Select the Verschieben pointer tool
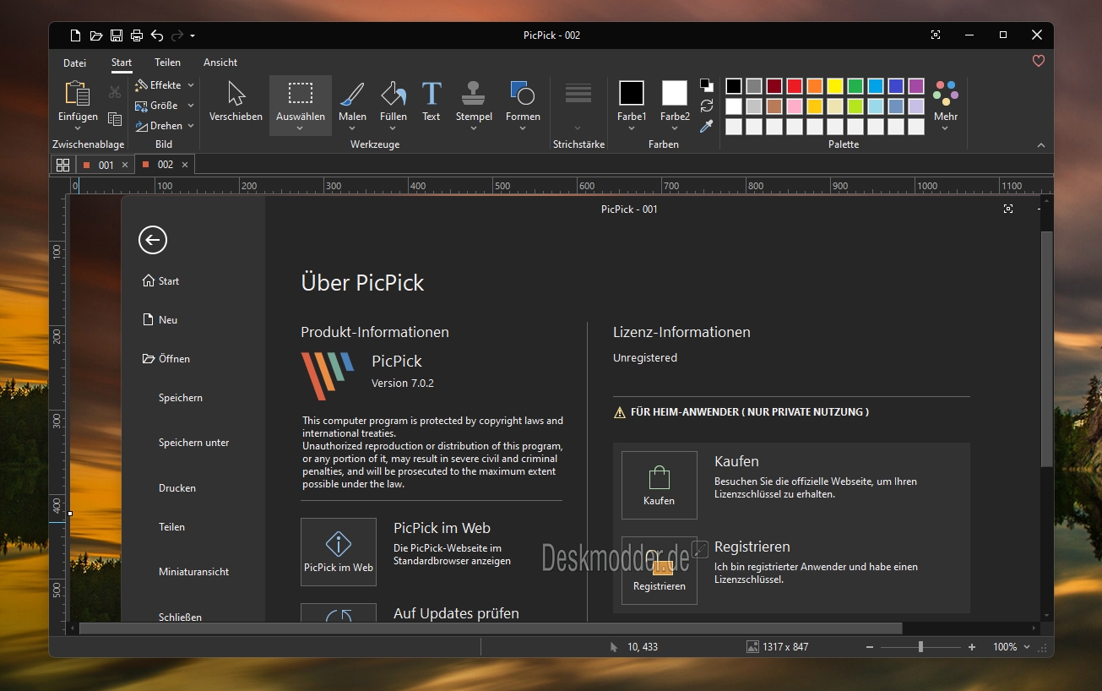This screenshot has width=1102, height=691. [x=236, y=102]
